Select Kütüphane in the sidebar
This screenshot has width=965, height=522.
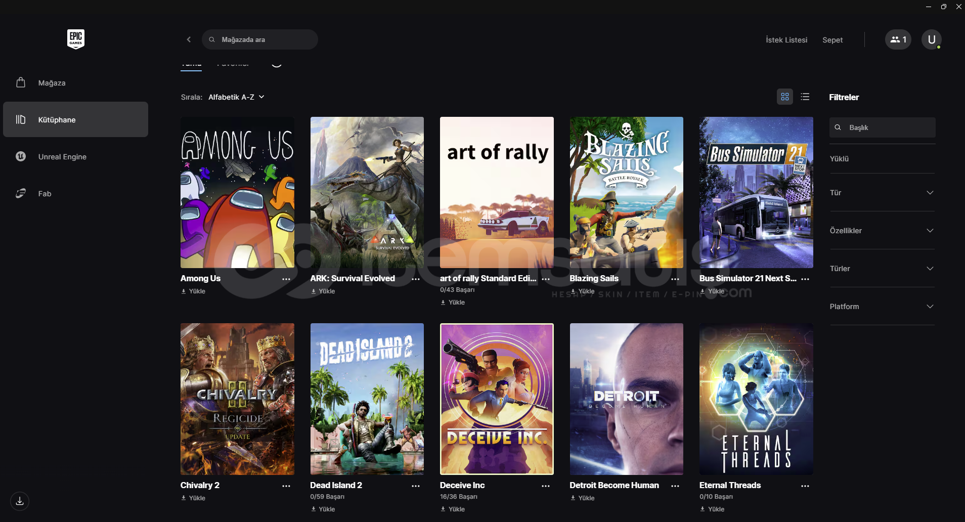pyautogui.click(x=76, y=119)
